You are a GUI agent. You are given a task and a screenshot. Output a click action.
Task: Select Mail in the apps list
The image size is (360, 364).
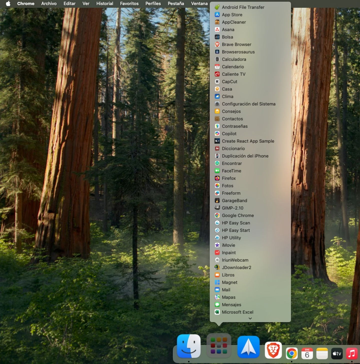[x=250, y=290]
